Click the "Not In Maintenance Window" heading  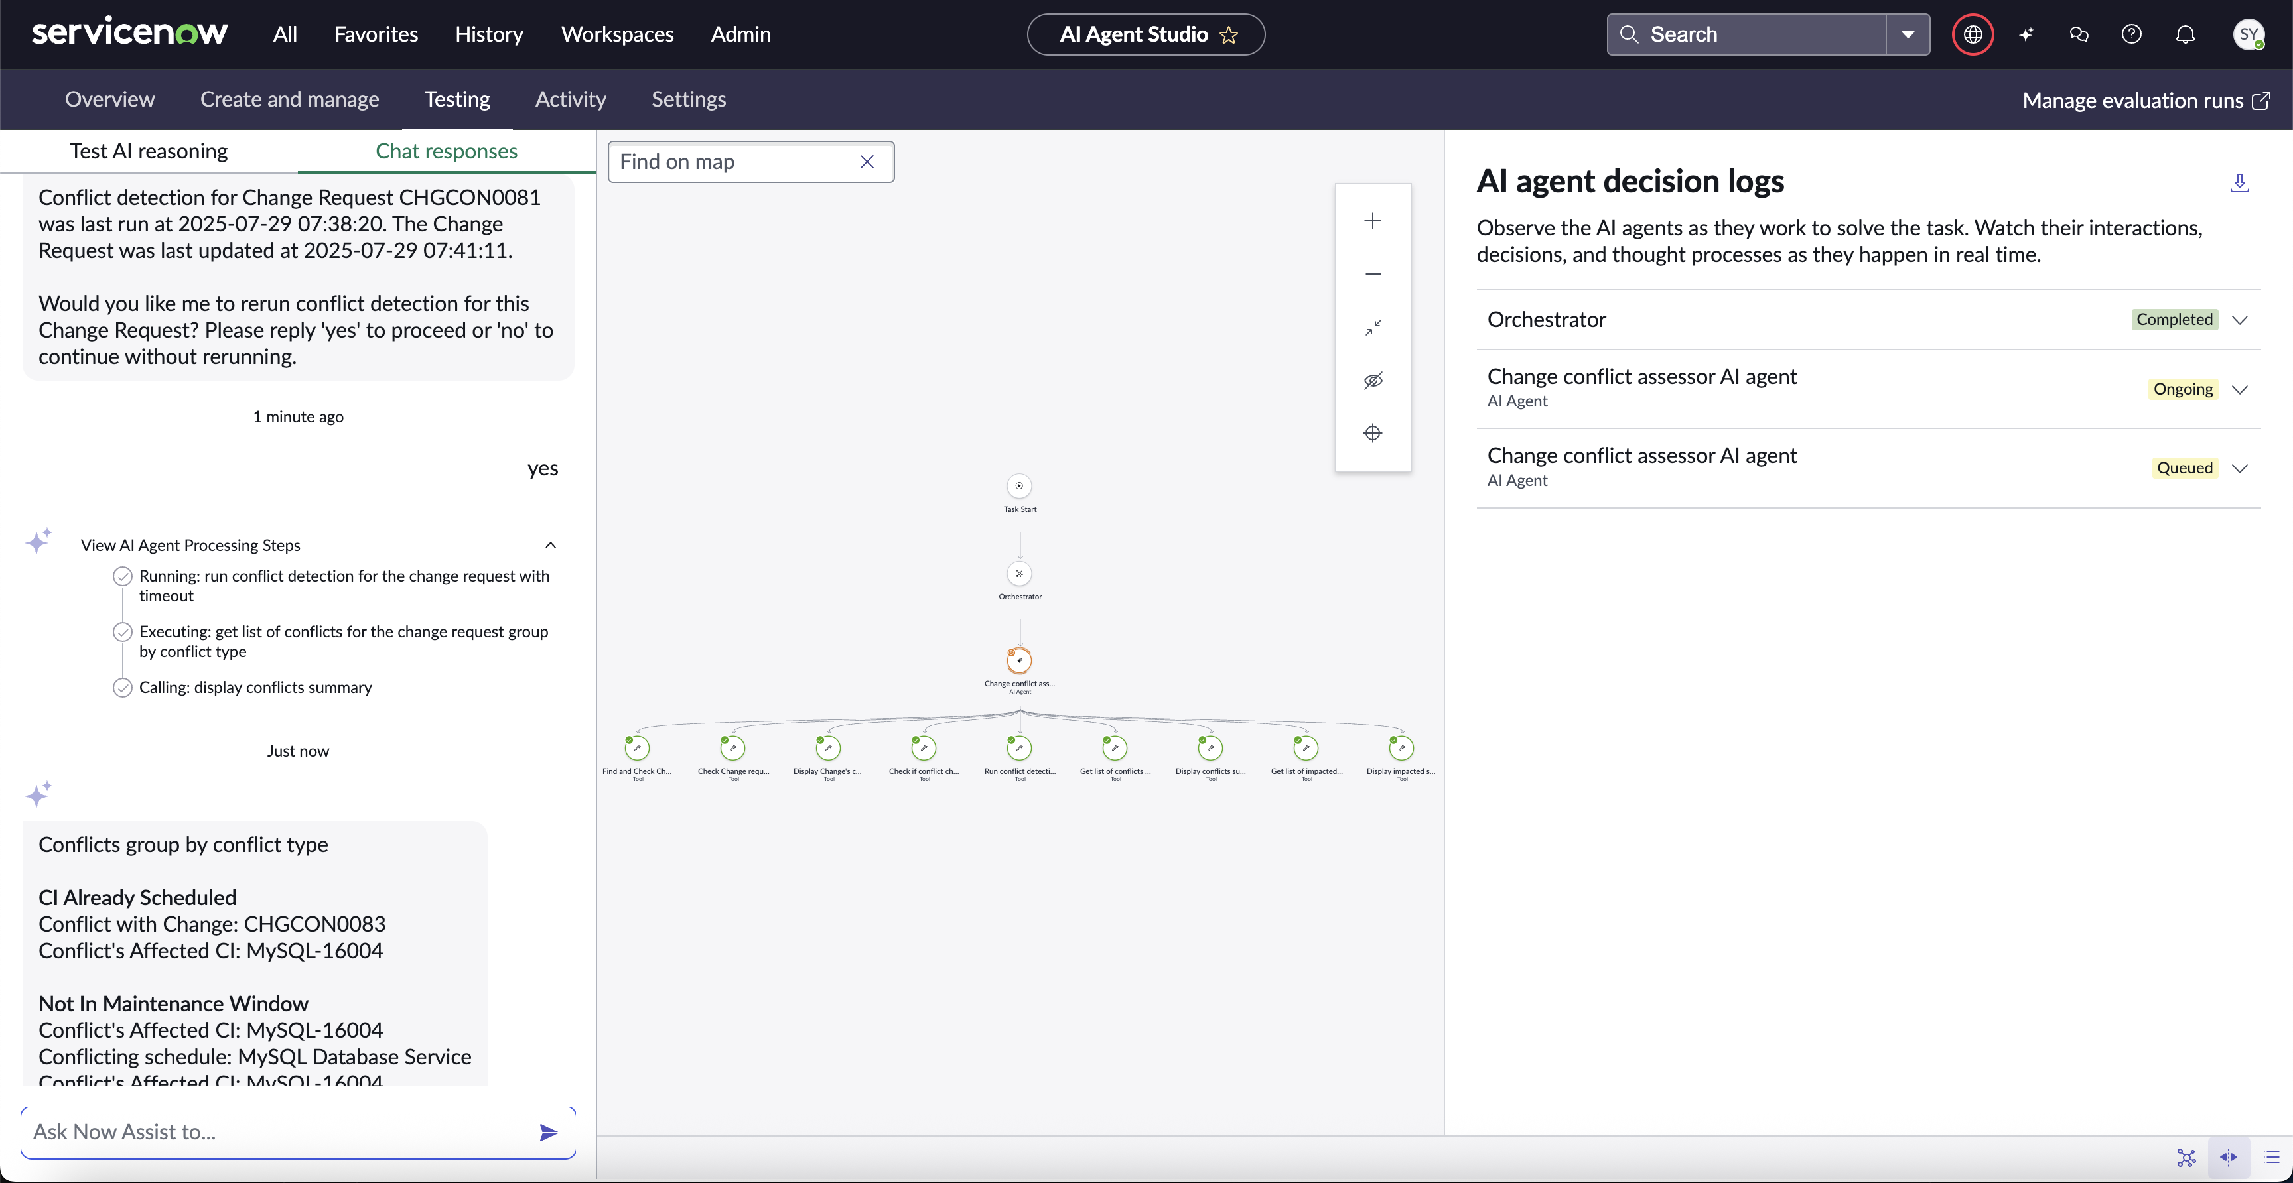tap(174, 1003)
